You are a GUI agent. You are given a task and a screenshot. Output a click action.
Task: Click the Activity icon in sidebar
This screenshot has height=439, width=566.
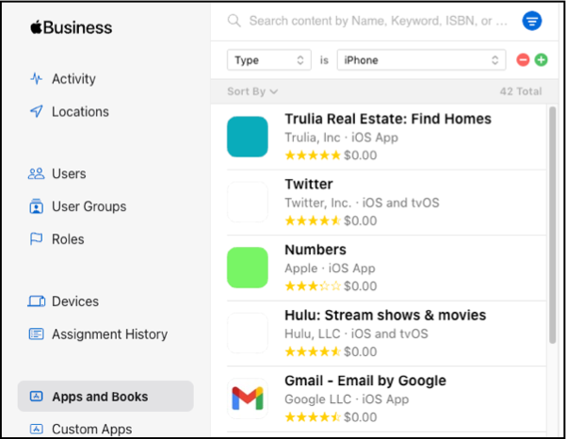coord(37,79)
